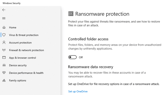
Task: Click the laptop icon for Device security
Action: (4, 65)
